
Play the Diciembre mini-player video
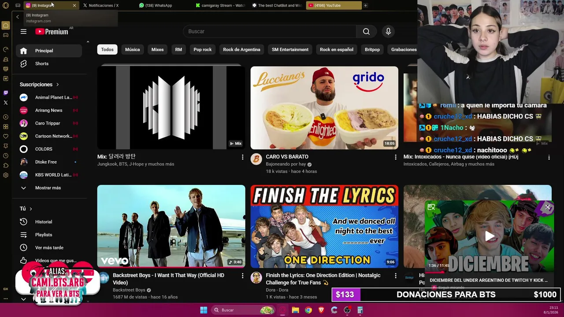pos(490,236)
